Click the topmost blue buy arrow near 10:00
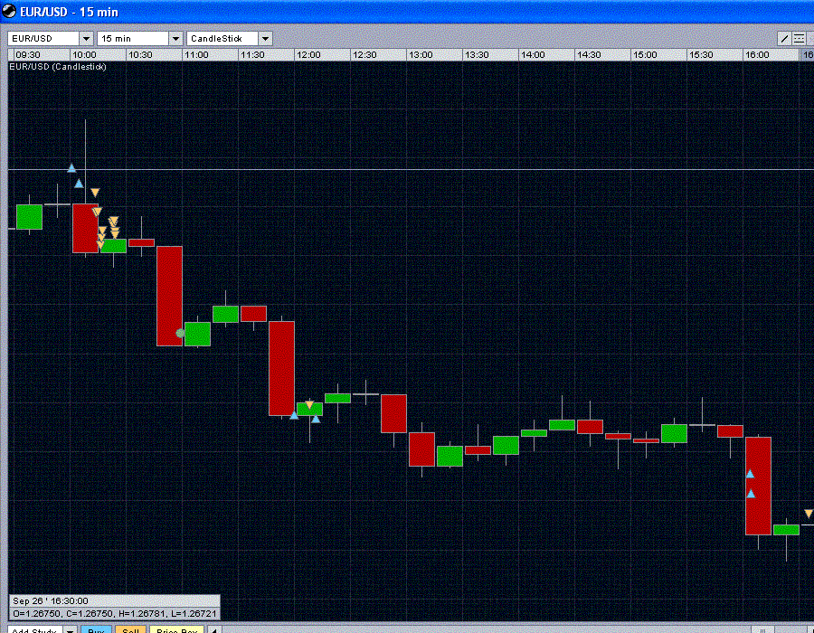Image resolution: width=814 pixels, height=633 pixels. 71,168
